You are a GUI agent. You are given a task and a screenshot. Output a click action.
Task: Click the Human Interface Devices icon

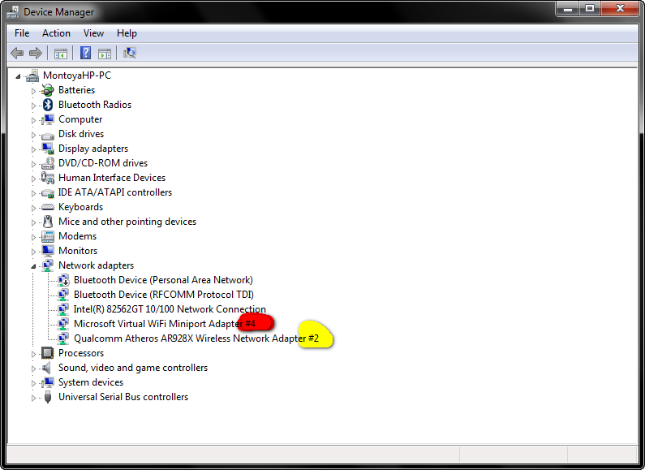click(48, 178)
